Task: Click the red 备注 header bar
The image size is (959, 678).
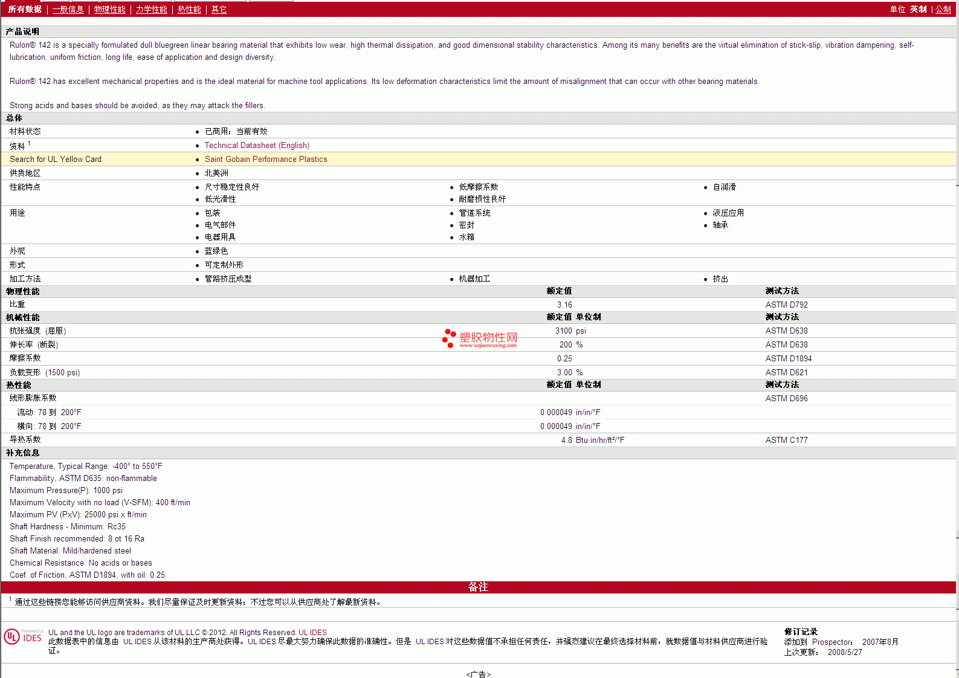Action: tap(478, 587)
